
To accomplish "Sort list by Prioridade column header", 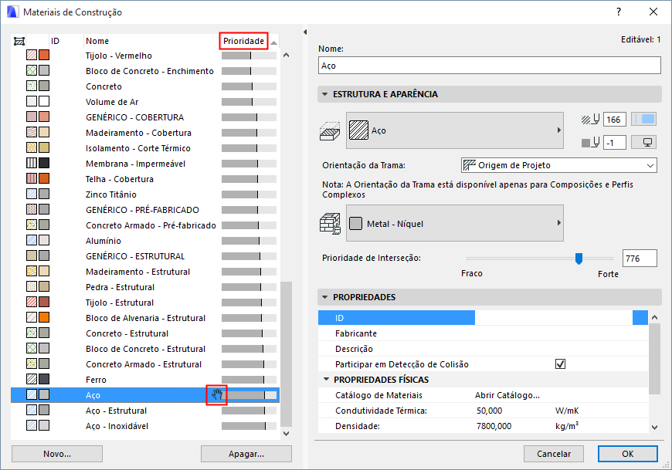I will (x=243, y=41).
